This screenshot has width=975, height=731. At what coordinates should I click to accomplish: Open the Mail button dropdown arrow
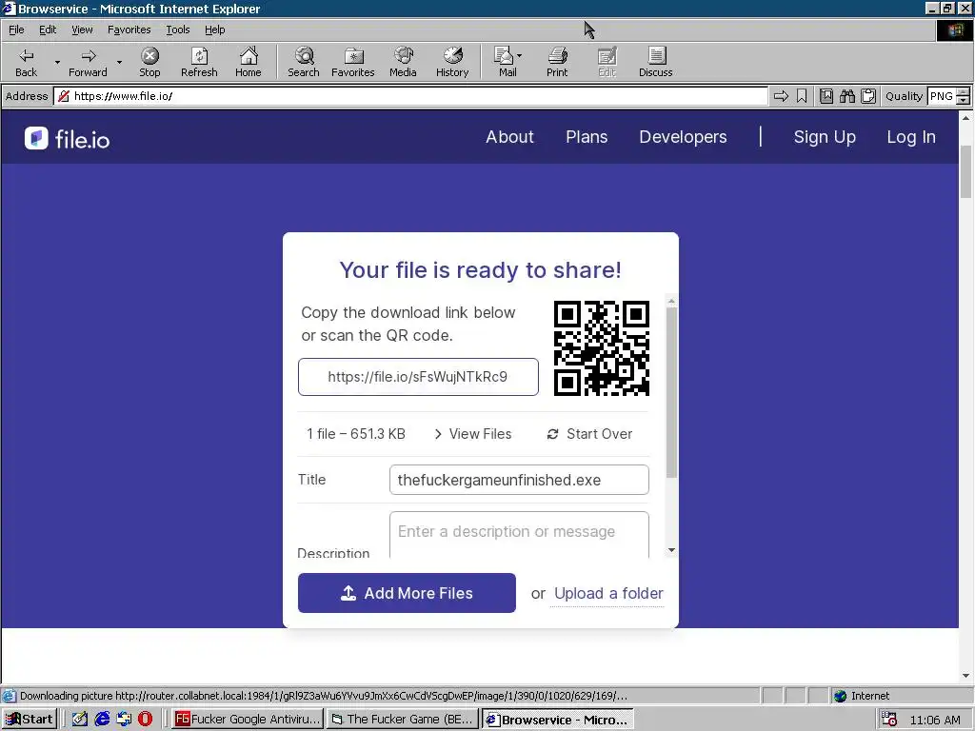520,56
